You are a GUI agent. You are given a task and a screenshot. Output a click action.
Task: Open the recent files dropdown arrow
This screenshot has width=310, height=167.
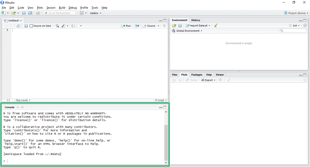(18, 13)
